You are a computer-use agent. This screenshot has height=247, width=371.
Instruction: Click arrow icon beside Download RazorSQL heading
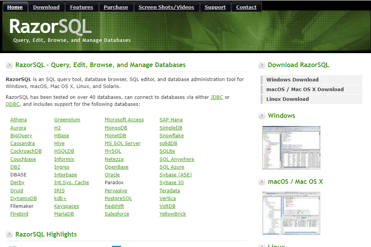262,65
